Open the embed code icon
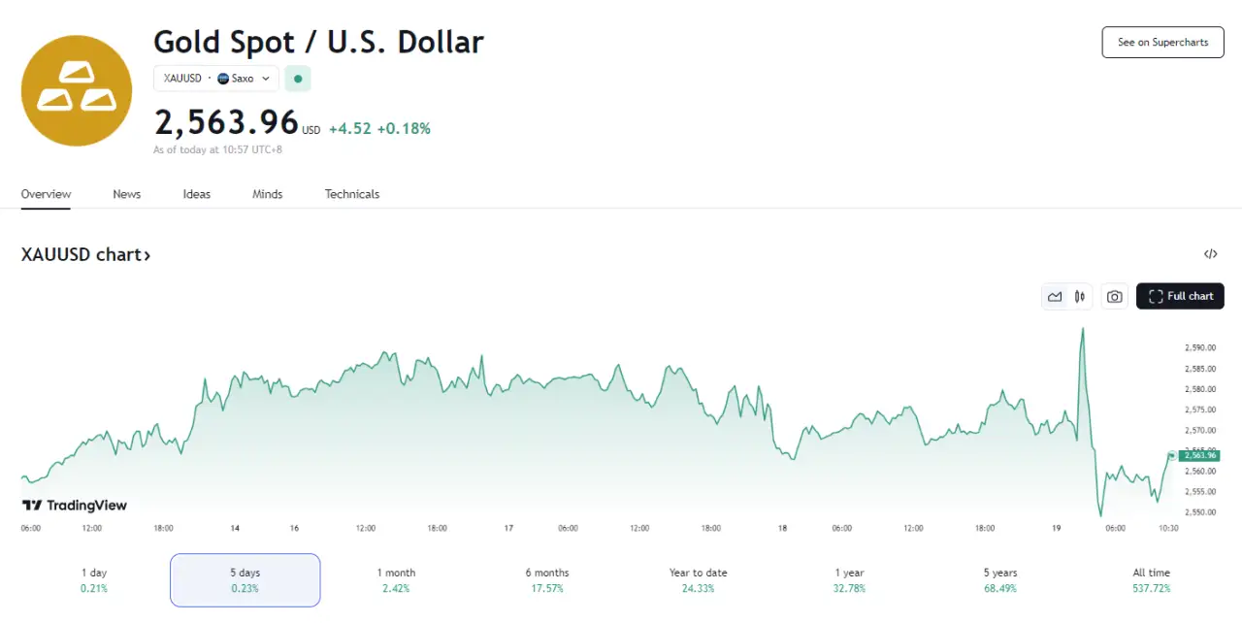 point(1210,254)
